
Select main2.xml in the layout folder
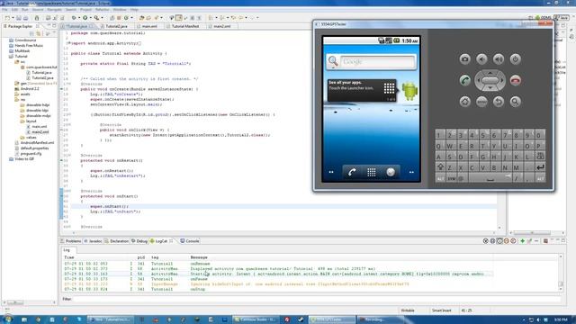click(40, 132)
